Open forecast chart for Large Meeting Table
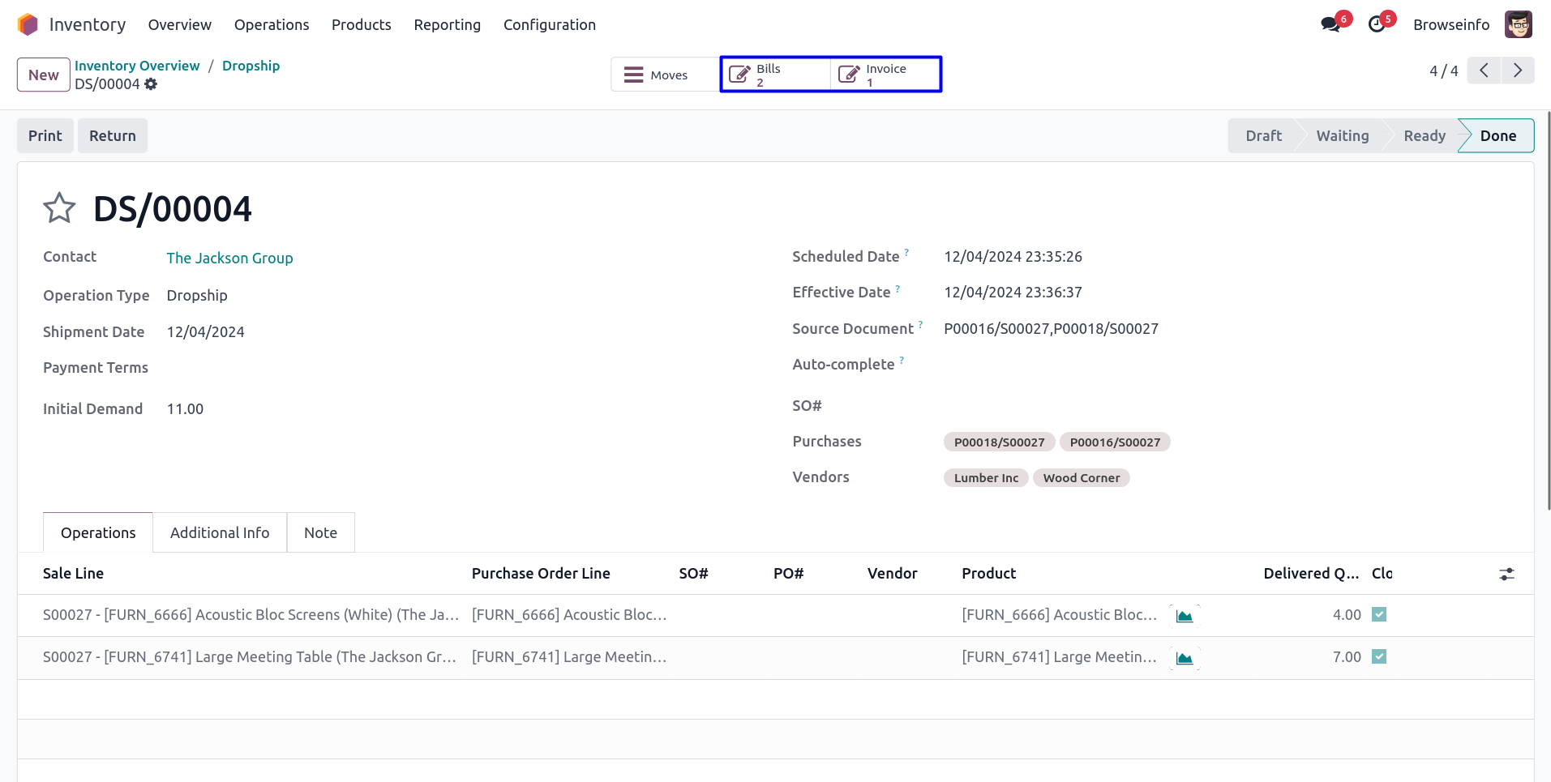 [x=1184, y=658]
